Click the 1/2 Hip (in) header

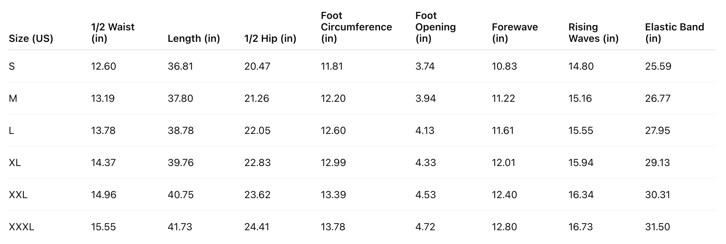(270, 38)
